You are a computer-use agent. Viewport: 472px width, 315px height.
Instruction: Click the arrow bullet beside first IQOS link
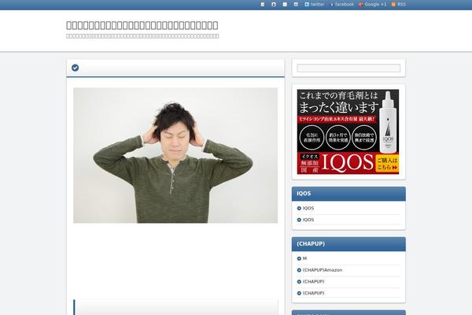[299, 208]
